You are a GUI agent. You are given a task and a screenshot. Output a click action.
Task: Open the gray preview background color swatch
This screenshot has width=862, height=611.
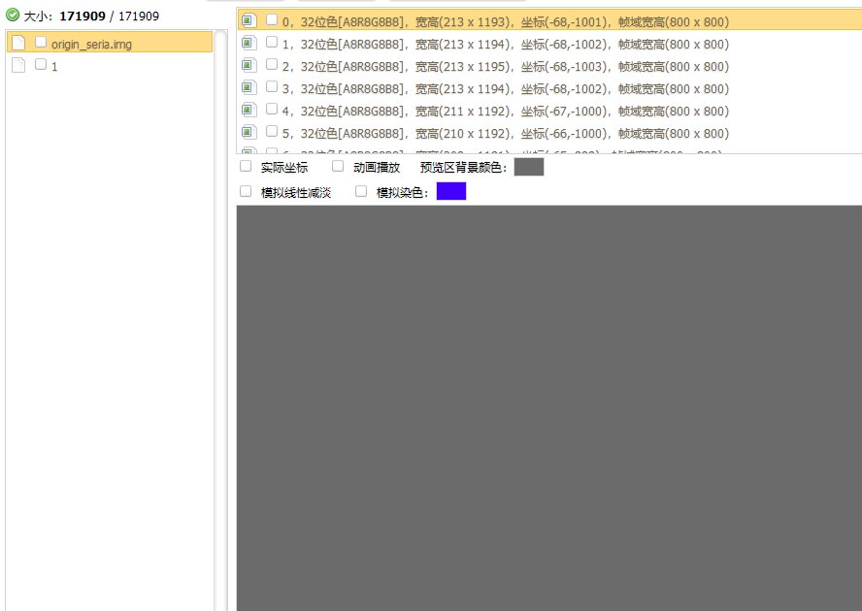click(x=529, y=167)
